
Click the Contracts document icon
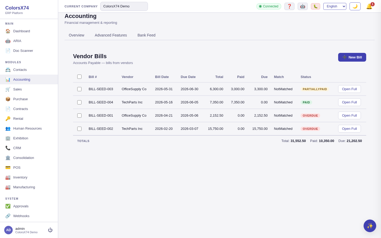tap(8, 109)
